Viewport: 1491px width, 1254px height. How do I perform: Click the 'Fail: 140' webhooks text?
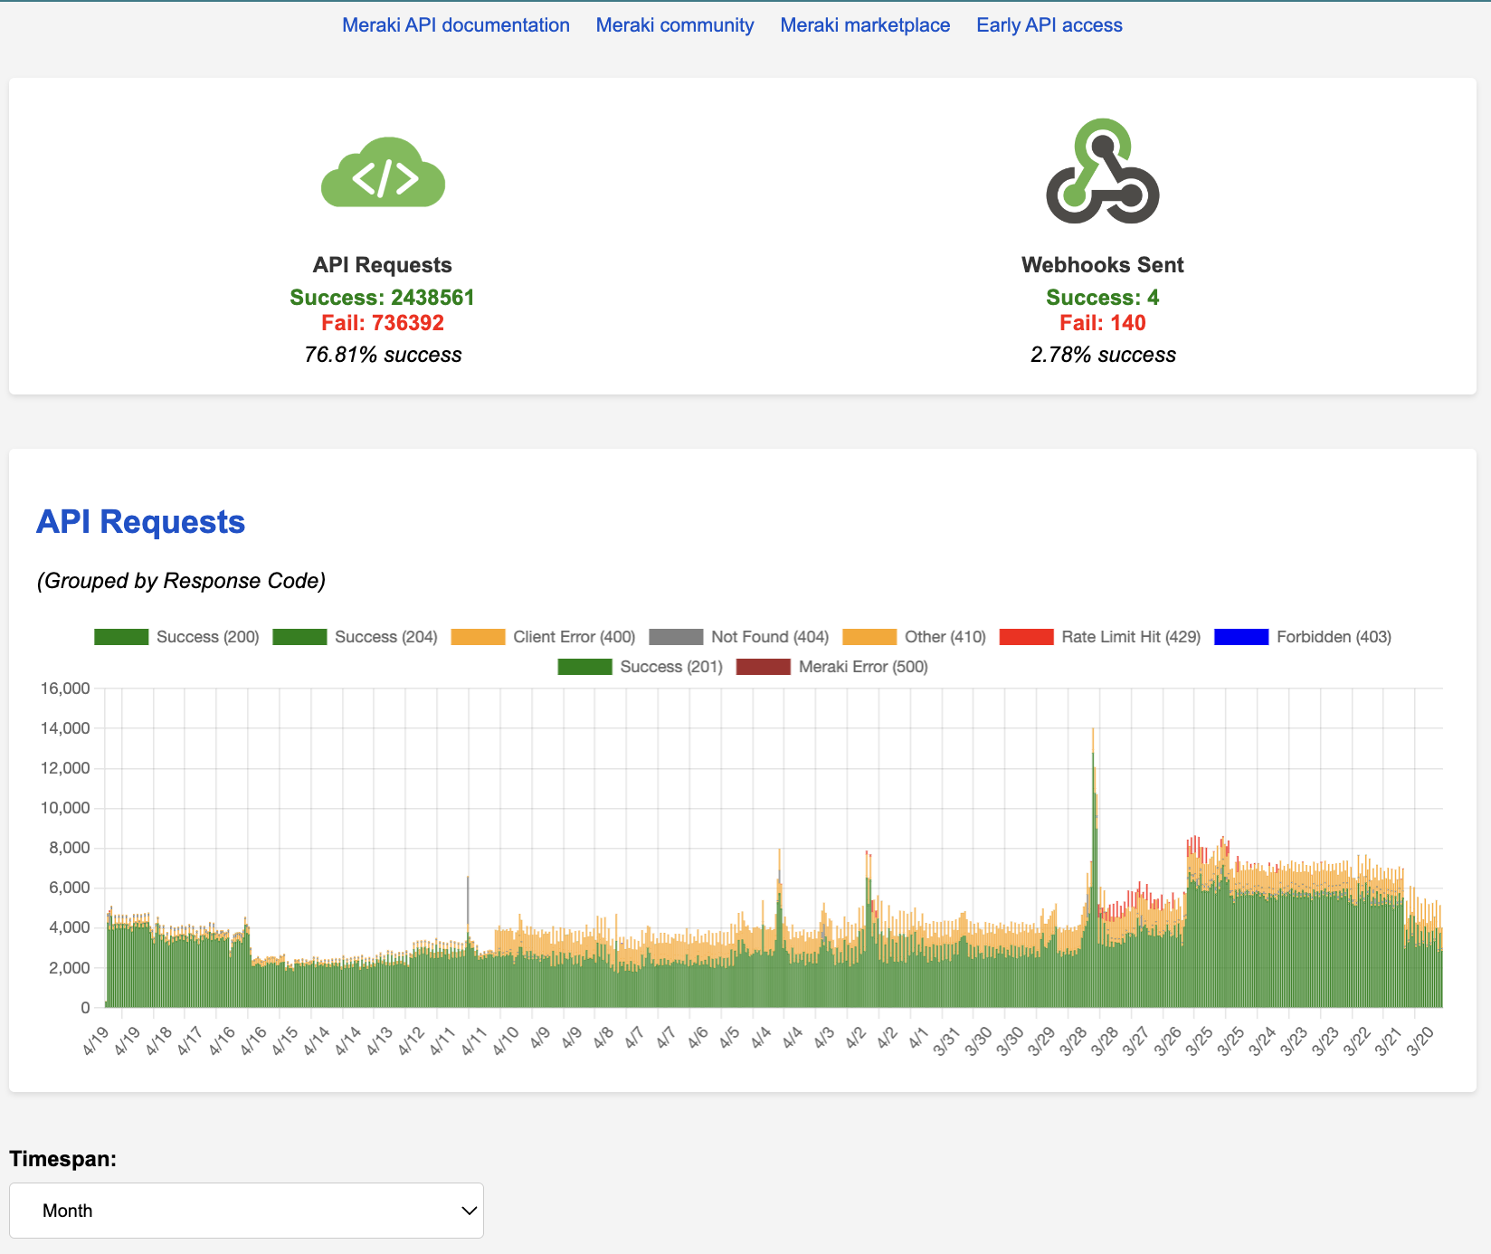coord(1103,323)
